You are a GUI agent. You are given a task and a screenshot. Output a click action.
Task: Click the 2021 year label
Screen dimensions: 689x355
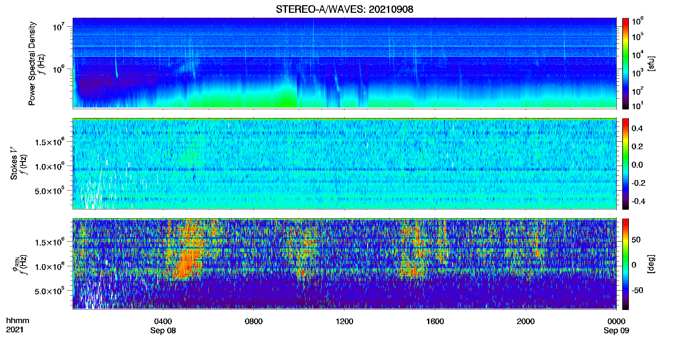[x=15, y=330]
